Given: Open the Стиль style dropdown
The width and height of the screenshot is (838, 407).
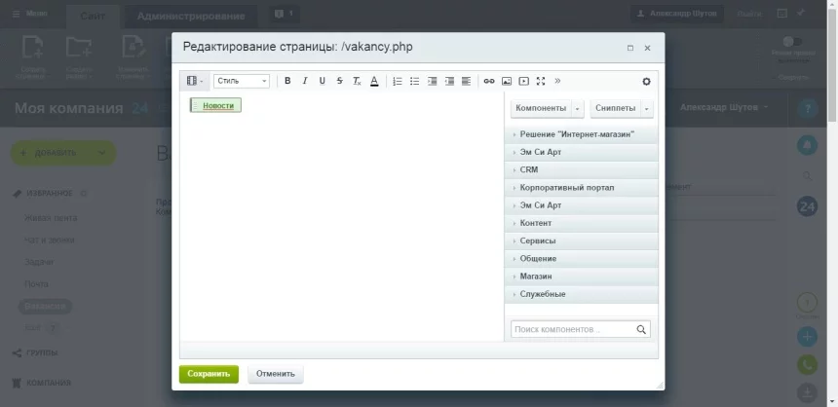Looking at the screenshot, I should pos(242,81).
